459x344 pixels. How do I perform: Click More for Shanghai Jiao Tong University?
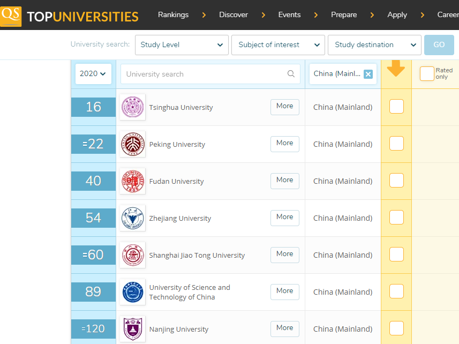tap(285, 255)
